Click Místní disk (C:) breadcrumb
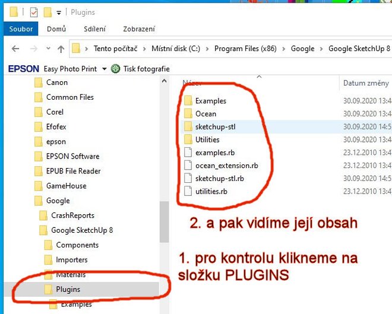Viewport: 392px width, 314px height. [176, 49]
